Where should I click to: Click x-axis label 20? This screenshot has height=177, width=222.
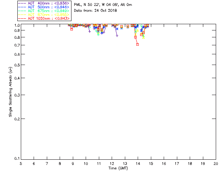click(x=216, y=164)
